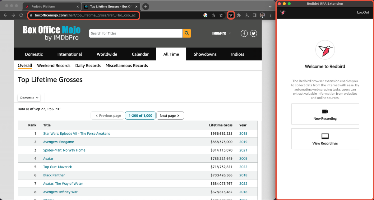Open the Chrome extensions puzzle-piece menu

coord(239,15)
